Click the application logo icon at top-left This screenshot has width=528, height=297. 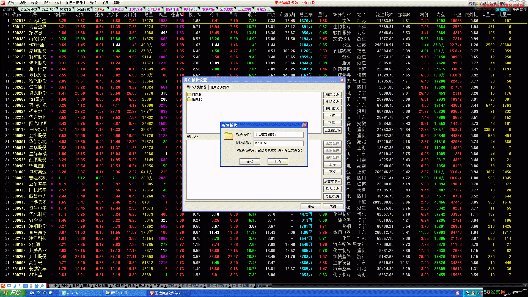pyautogui.click(x=3, y=3)
